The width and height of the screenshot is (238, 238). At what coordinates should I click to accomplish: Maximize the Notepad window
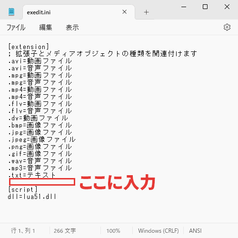point(205,7)
